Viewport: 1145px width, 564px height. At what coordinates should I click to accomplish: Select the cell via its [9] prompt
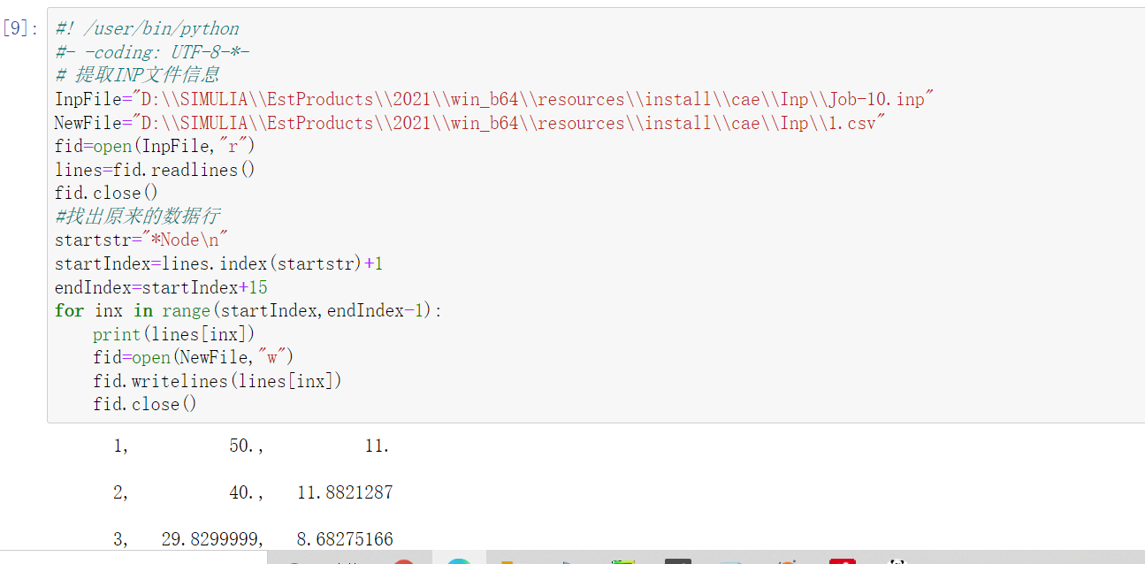coord(20,28)
